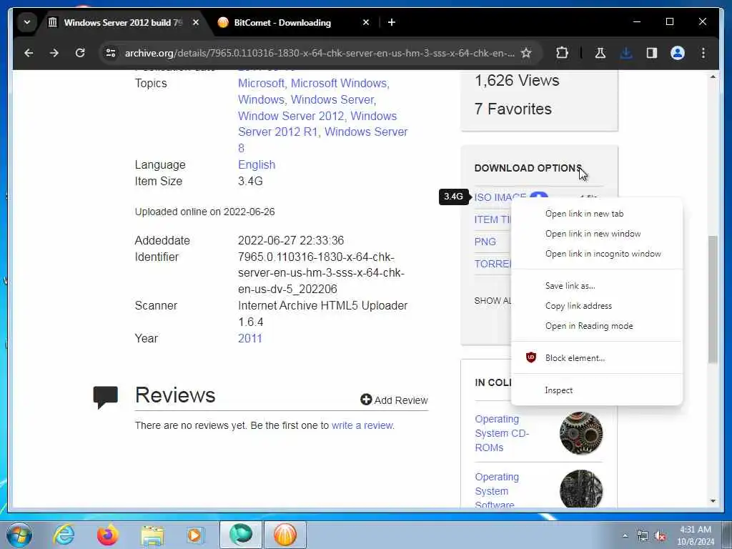Go forward in browser history

click(54, 53)
